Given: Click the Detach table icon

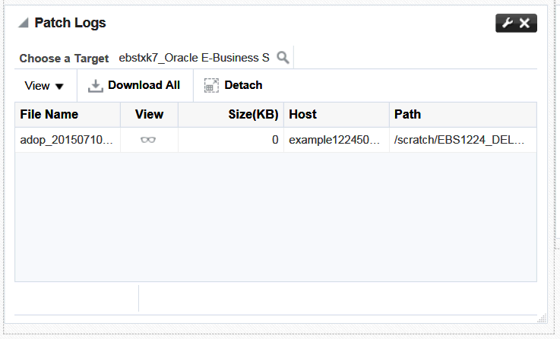Looking at the screenshot, I should coord(211,86).
